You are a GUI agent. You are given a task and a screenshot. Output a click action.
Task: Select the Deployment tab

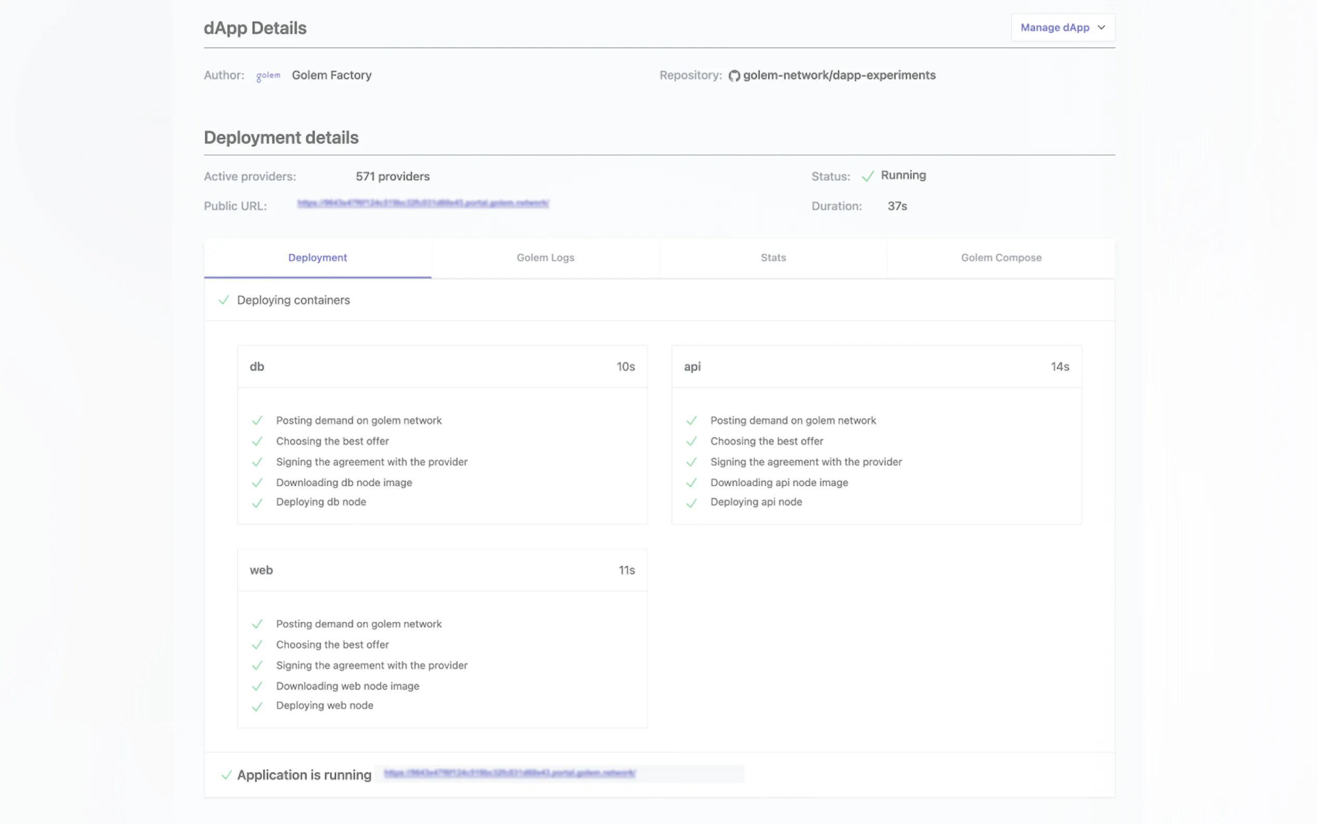pyautogui.click(x=317, y=258)
